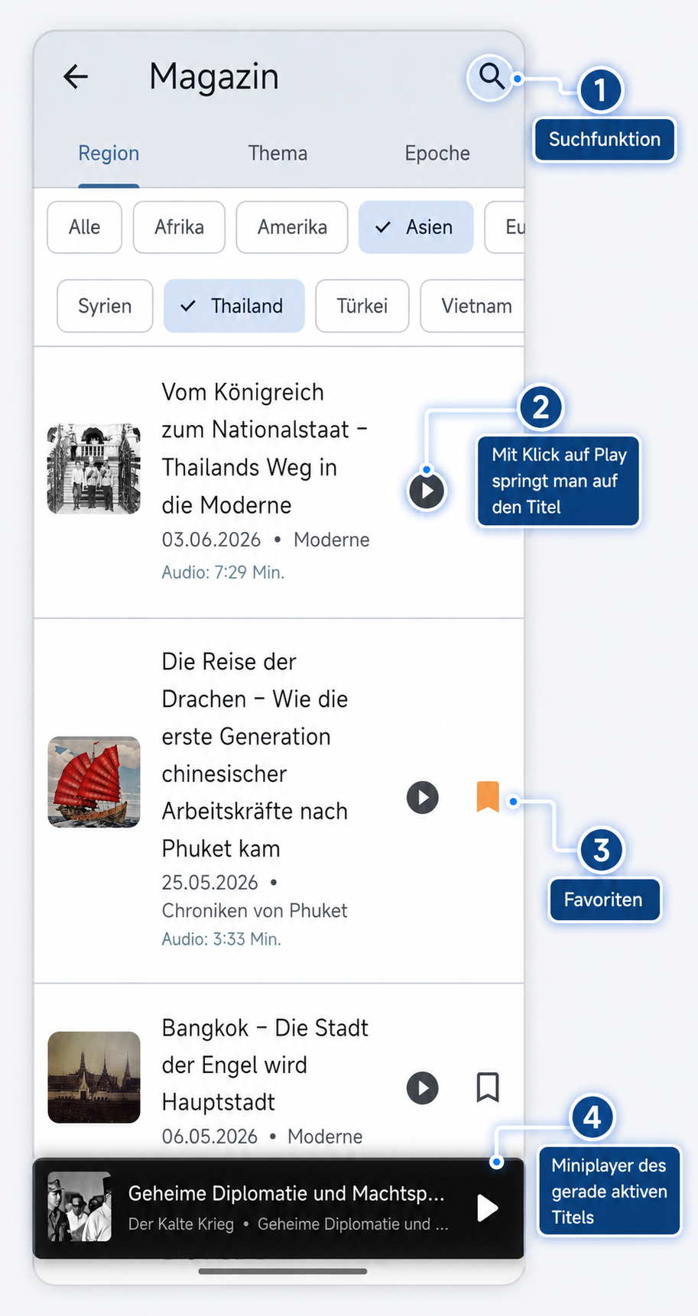Screen dimensions: 698x1316
Task: Click the 'Magazin' page heading
Action: point(214,76)
